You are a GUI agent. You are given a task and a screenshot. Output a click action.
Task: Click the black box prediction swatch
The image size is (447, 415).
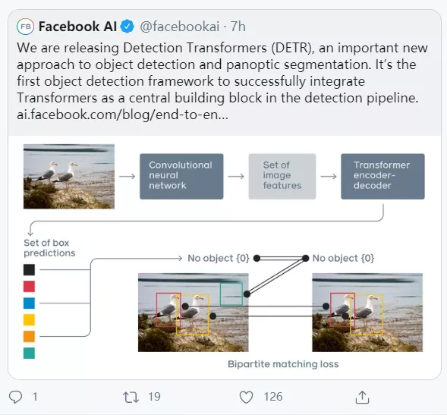click(29, 269)
